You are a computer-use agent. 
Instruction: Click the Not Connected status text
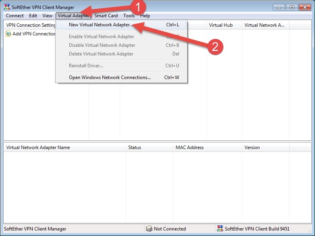click(x=170, y=229)
